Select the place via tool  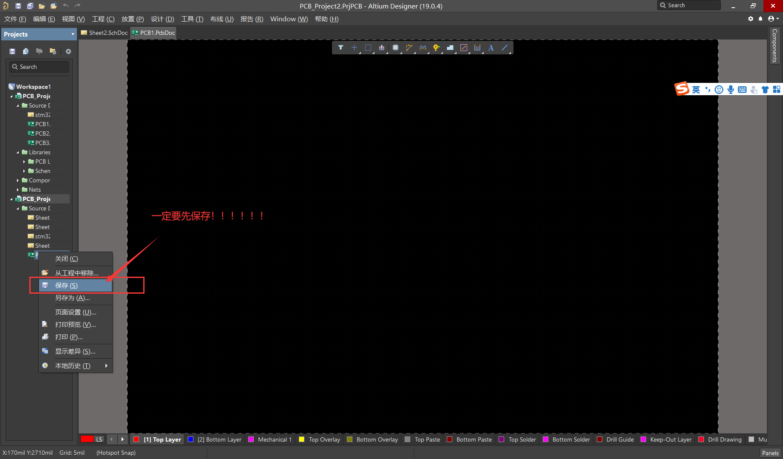(x=436, y=48)
